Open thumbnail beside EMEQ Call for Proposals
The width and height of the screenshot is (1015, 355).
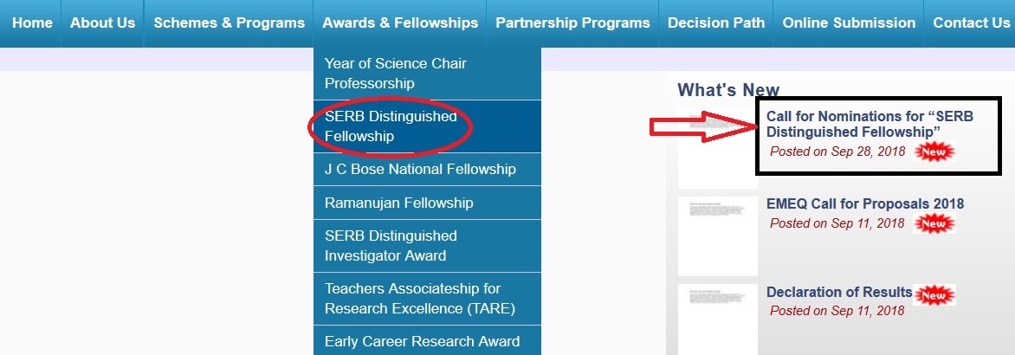point(715,236)
